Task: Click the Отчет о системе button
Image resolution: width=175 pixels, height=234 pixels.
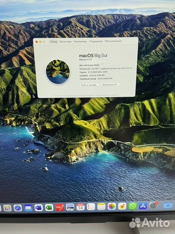Action: point(89,85)
